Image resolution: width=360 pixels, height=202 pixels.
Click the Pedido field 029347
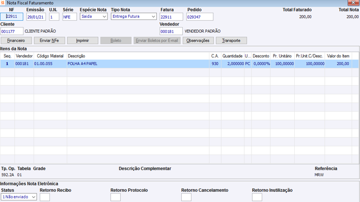tap(200, 17)
